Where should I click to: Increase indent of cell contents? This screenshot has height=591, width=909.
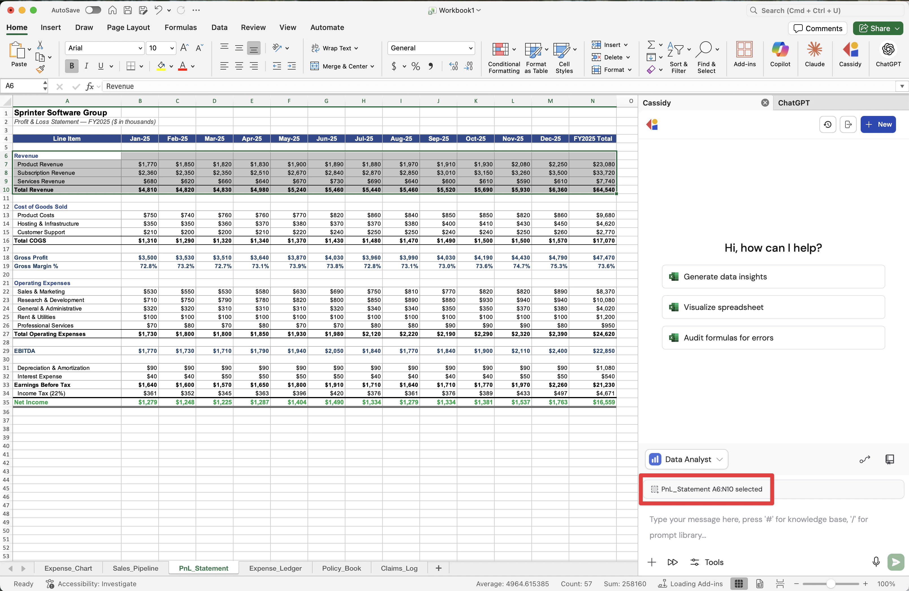click(x=292, y=66)
